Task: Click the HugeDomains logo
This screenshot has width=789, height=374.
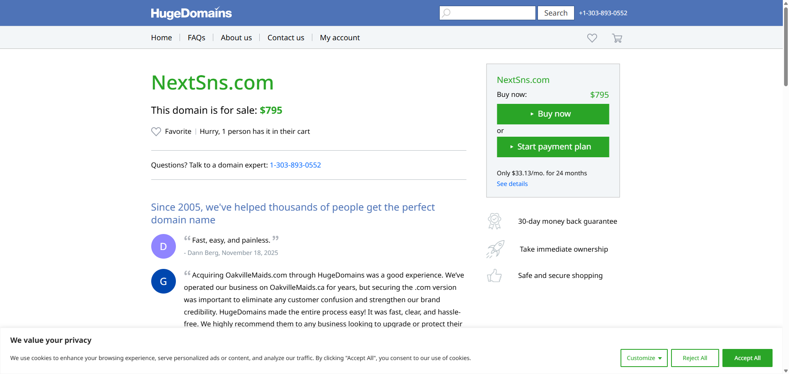Action: (191, 13)
